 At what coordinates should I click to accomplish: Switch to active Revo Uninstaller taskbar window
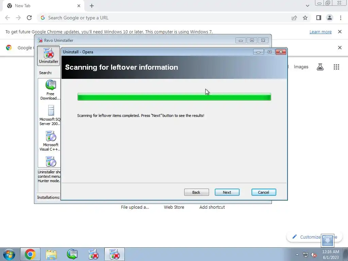tap(114, 254)
